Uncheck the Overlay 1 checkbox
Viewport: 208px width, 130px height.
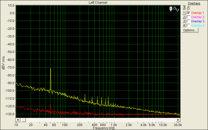click(188, 13)
